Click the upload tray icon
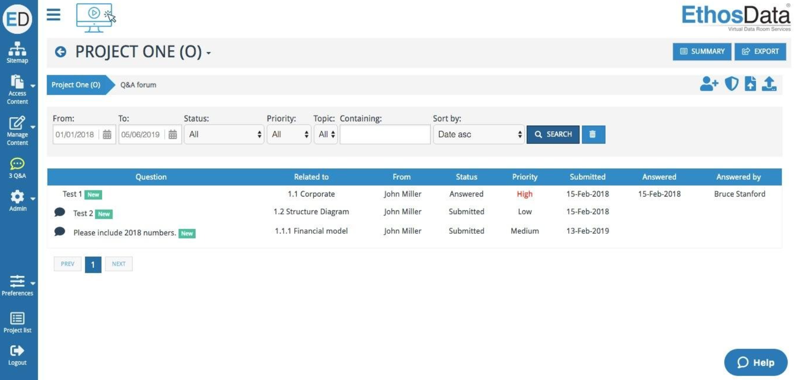Screen dimensions: 798x380 769,84
